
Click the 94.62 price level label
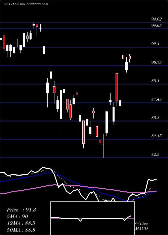tap(157, 19)
